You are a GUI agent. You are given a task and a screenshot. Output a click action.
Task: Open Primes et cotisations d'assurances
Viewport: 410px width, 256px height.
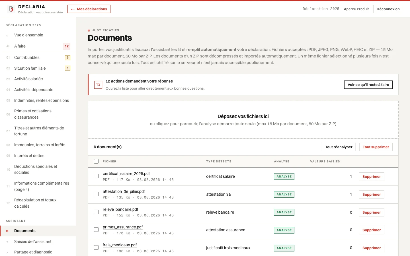tap(38, 114)
